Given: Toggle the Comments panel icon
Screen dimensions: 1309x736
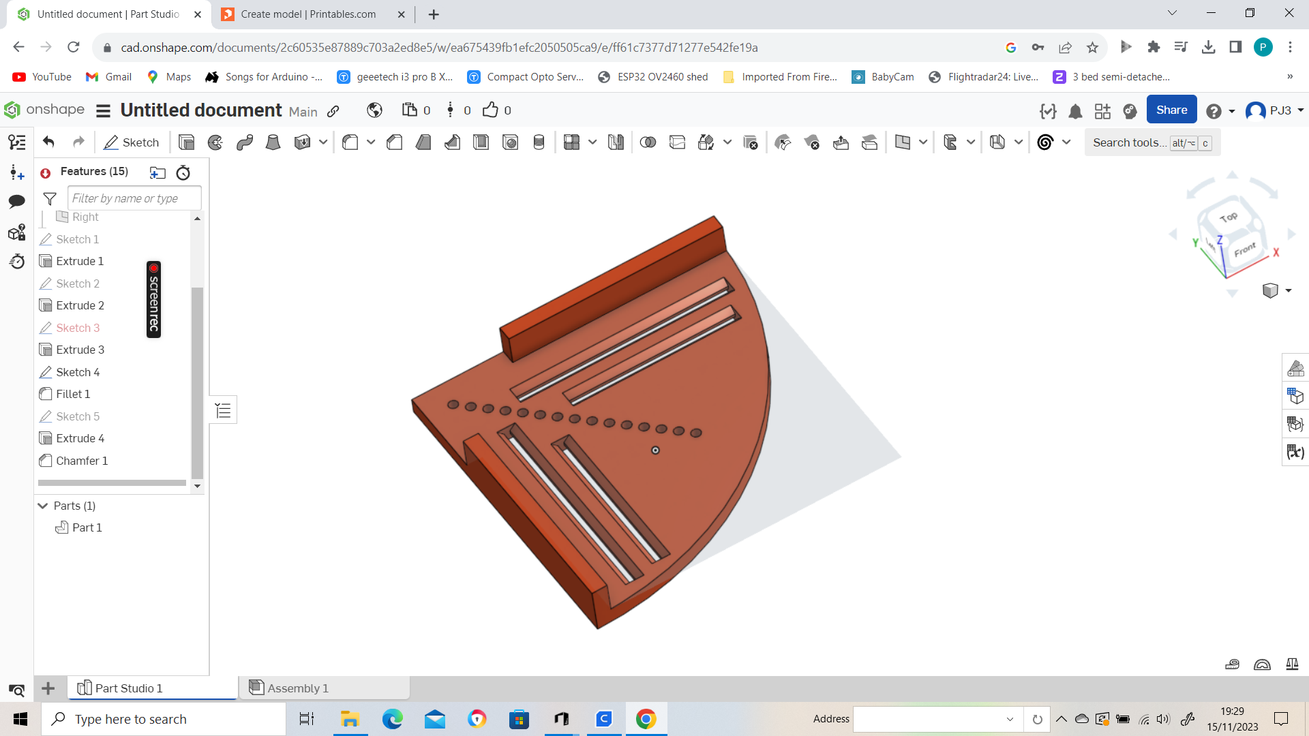Looking at the screenshot, I should tap(17, 201).
